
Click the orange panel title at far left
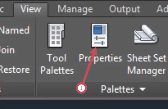pos(1,89)
